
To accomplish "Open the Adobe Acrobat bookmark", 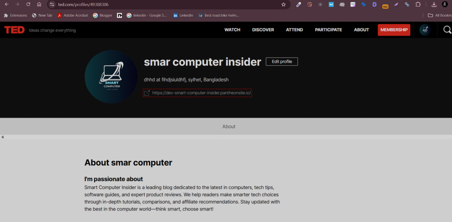I will (x=72, y=15).
